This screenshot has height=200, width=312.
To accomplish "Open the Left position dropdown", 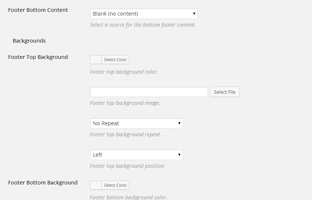I will (137, 155).
